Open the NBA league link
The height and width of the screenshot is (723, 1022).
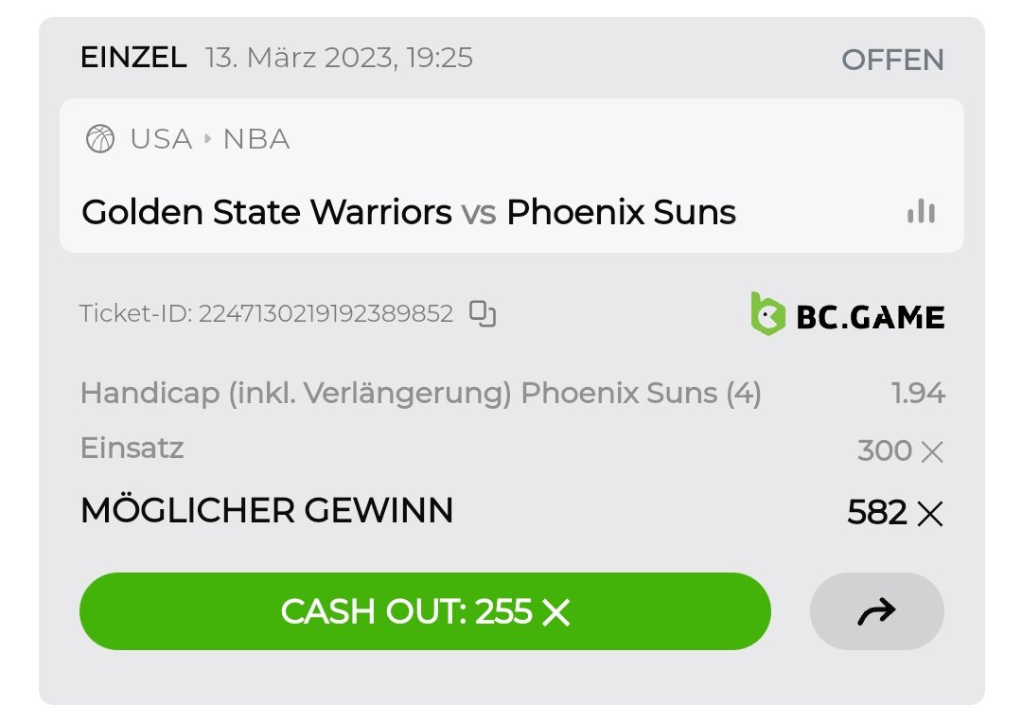point(256,139)
